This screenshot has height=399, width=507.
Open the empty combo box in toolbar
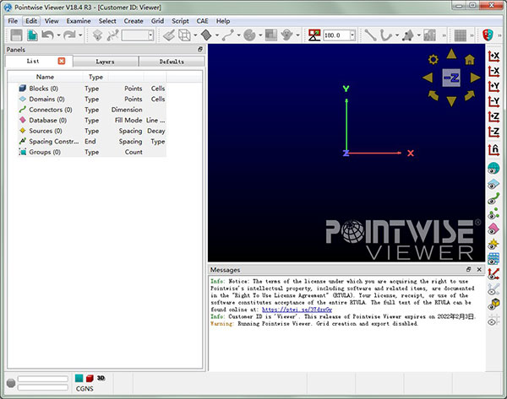tap(138, 35)
